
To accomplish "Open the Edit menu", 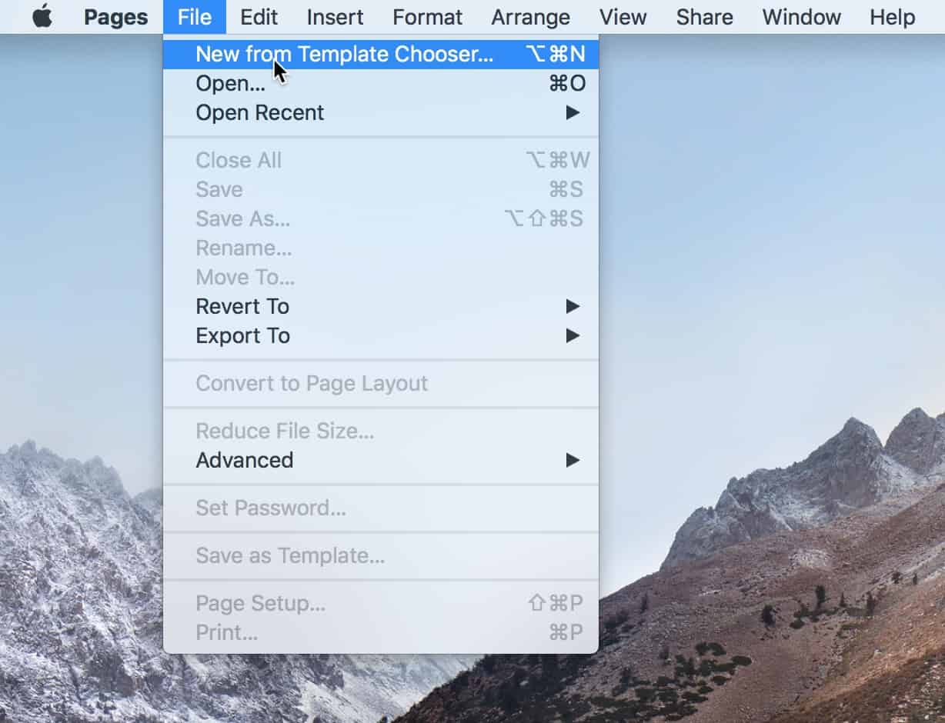I will tap(259, 17).
